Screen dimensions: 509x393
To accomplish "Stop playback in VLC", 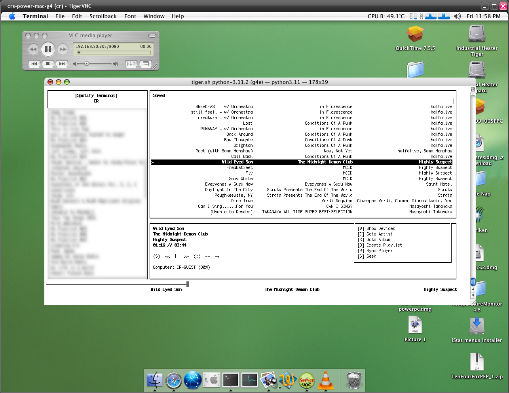I will (x=48, y=64).
